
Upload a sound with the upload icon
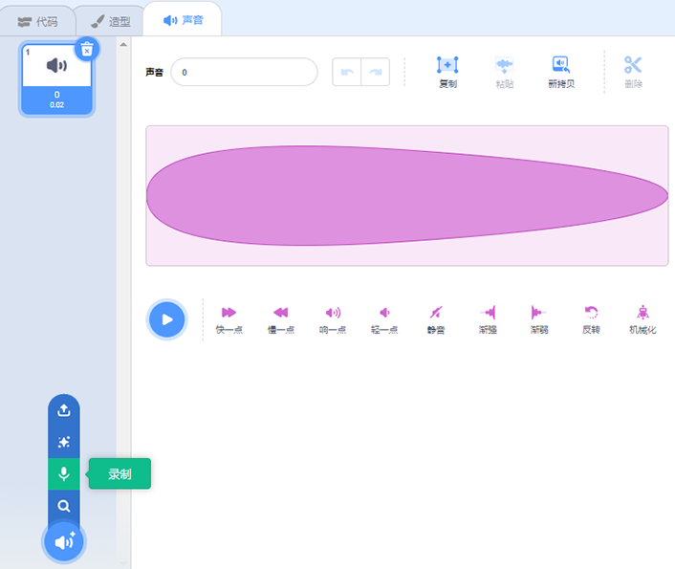(x=64, y=410)
